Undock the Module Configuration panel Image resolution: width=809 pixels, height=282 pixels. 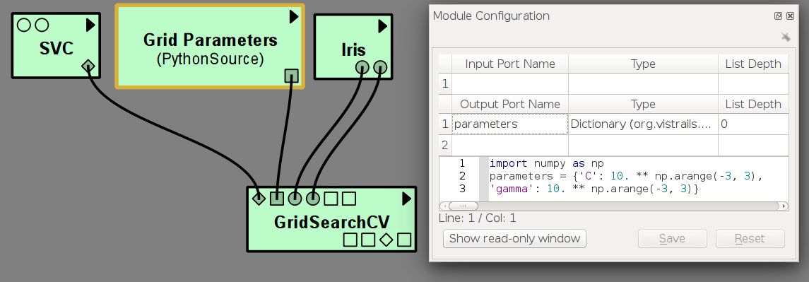coord(778,16)
